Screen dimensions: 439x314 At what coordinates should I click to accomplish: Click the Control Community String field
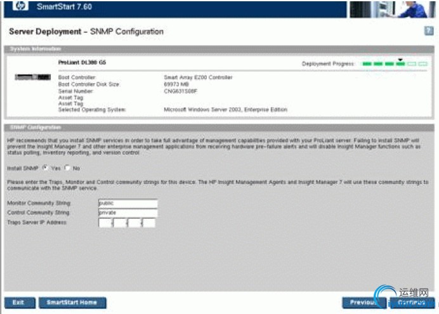point(128,213)
